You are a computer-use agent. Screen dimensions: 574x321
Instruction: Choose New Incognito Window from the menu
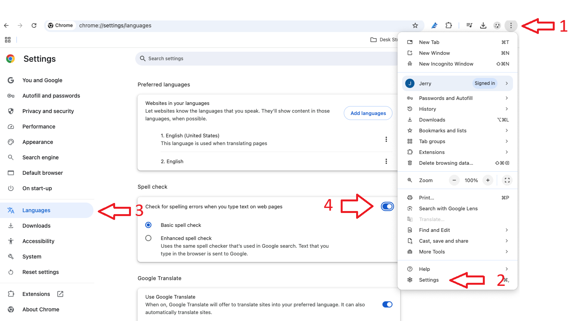coord(446,64)
